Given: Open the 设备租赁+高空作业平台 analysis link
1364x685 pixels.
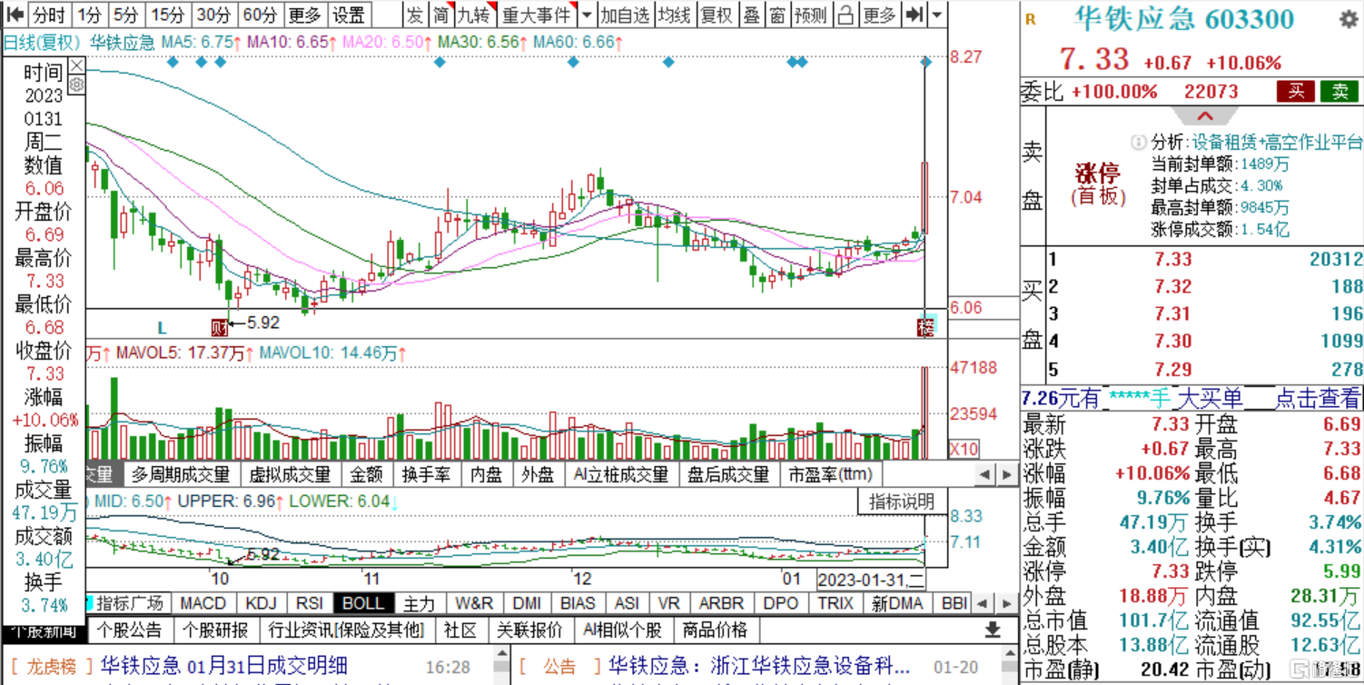Looking at the screenshot, I should 1277,142.
